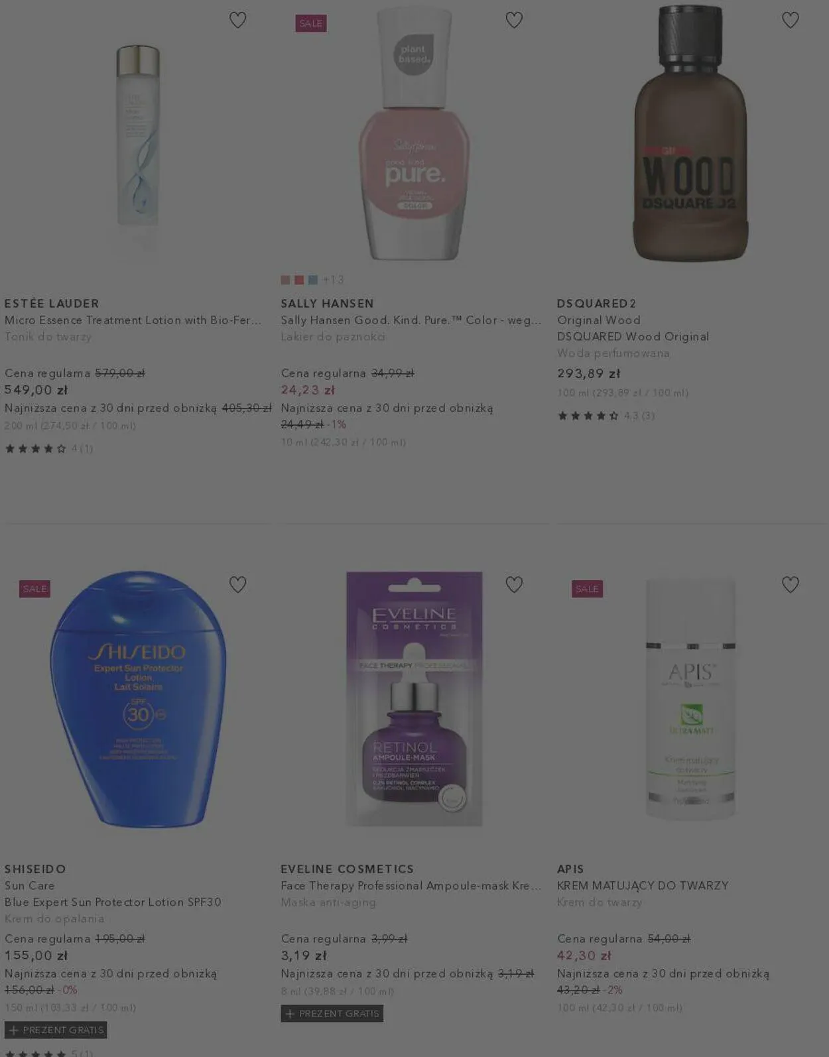829x1057 pixels.
Task: Open the DSQUARED2 Wood bottle image
Action: click(x=690, y=133)
